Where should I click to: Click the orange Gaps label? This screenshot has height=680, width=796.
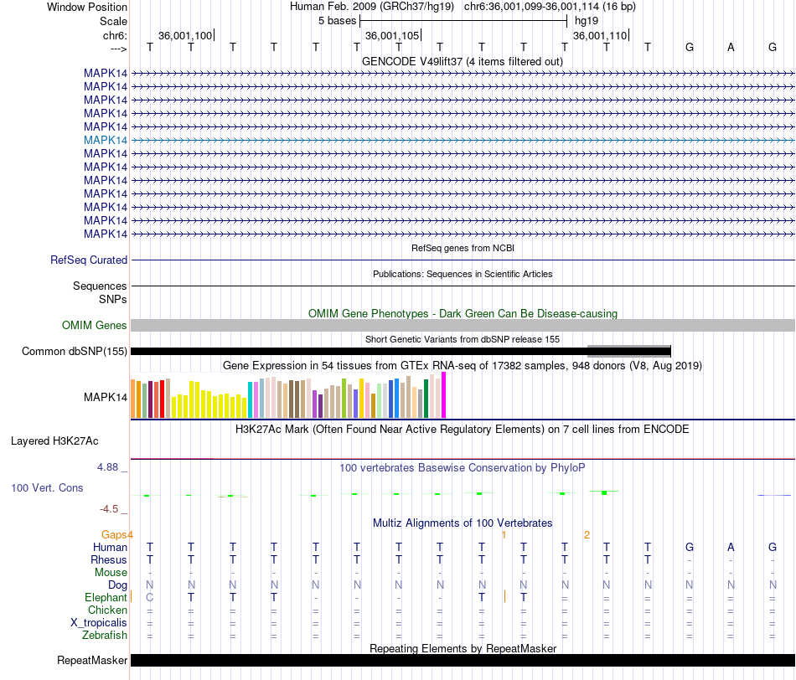[x=114, y=534]
